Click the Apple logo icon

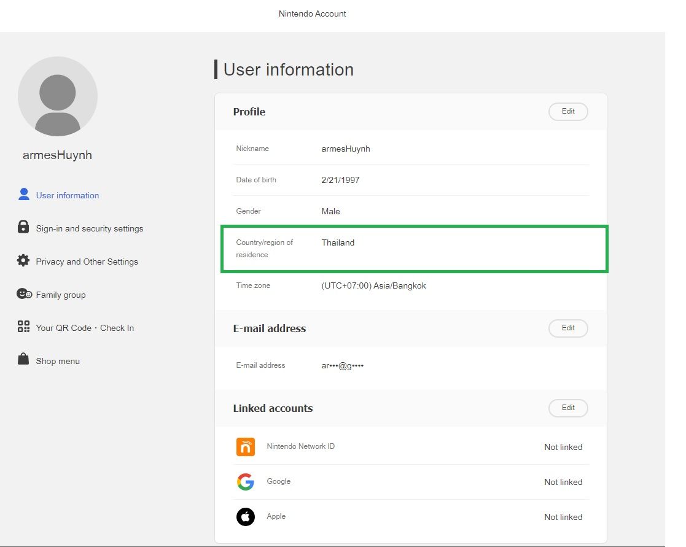(246, 517)
